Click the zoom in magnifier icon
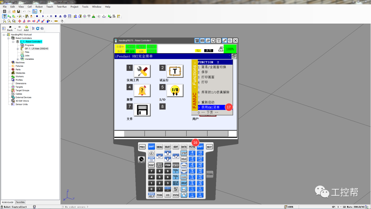The image size is (371, 209). pyautogui.click(x=4, y=21)
